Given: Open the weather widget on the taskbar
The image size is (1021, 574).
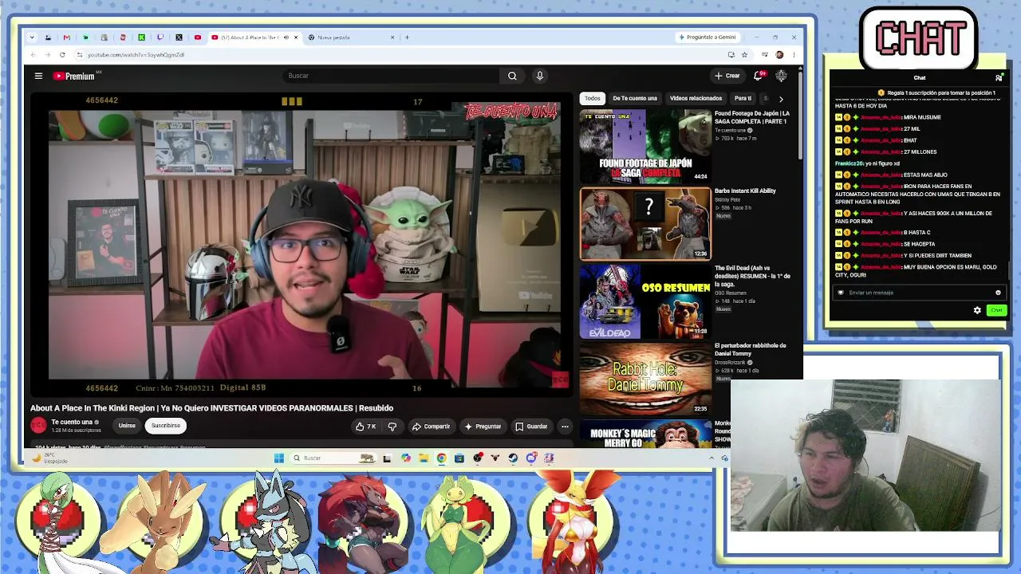Looking at the screenshot, I should click(49, 458).
